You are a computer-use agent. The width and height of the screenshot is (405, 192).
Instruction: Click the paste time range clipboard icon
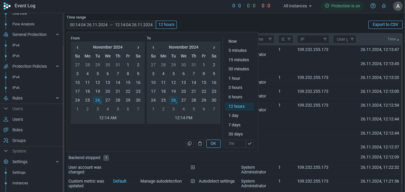tap(200, 144)
